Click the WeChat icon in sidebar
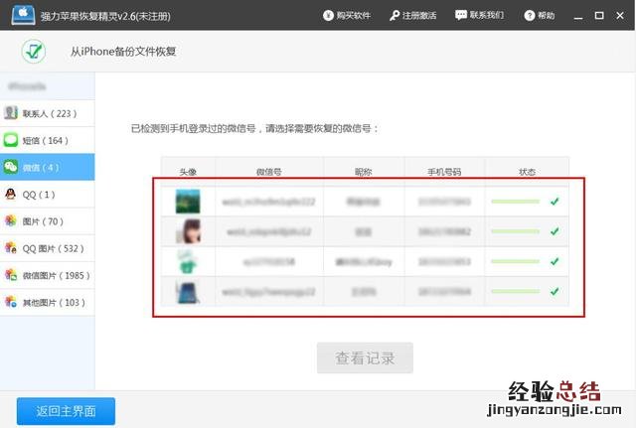The width and height of the screenshot is (636, 428). pos(11,167)
